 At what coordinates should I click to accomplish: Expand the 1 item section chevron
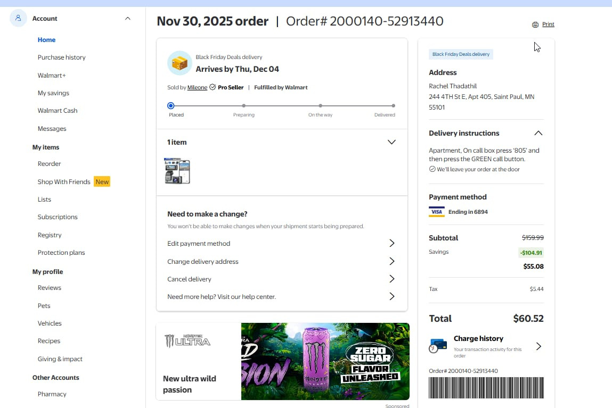pos(391,142)
